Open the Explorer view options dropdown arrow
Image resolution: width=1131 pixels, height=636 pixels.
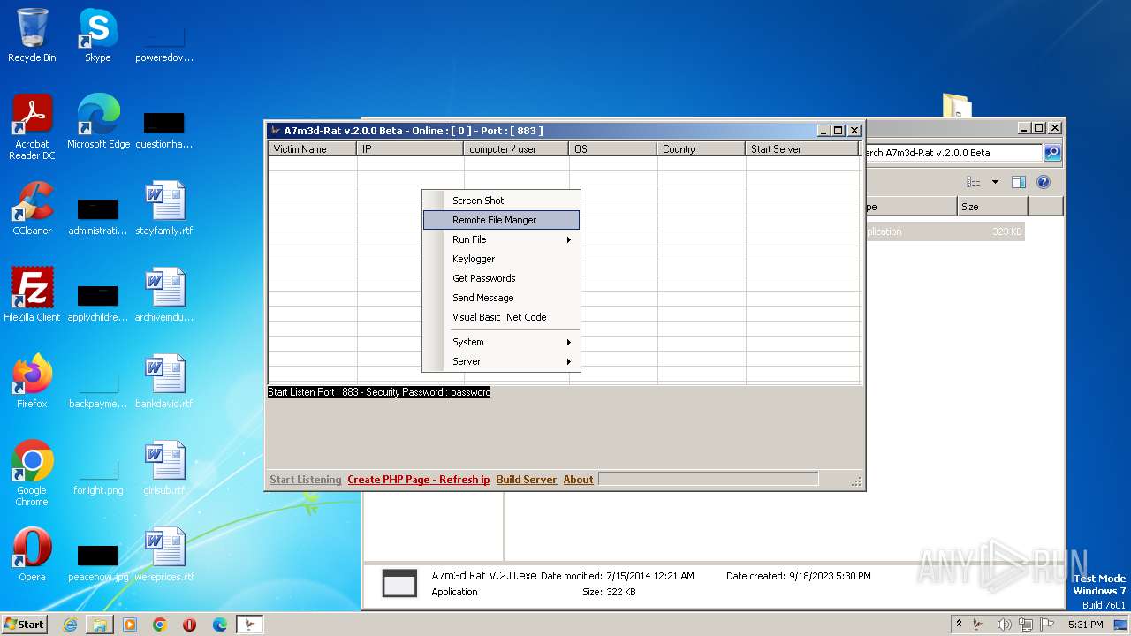(x=995, y=182)
